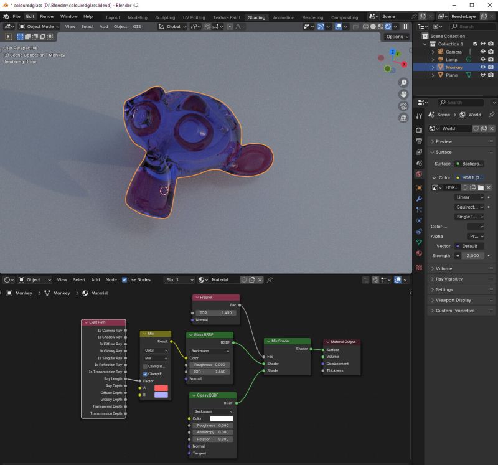This screenshot has height=465, width=498.
Task: Click the HDR1 color input link
Action: coord(470,178)
